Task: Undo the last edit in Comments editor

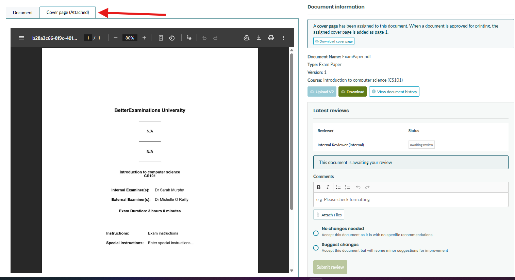Action: tap(358, 187)
